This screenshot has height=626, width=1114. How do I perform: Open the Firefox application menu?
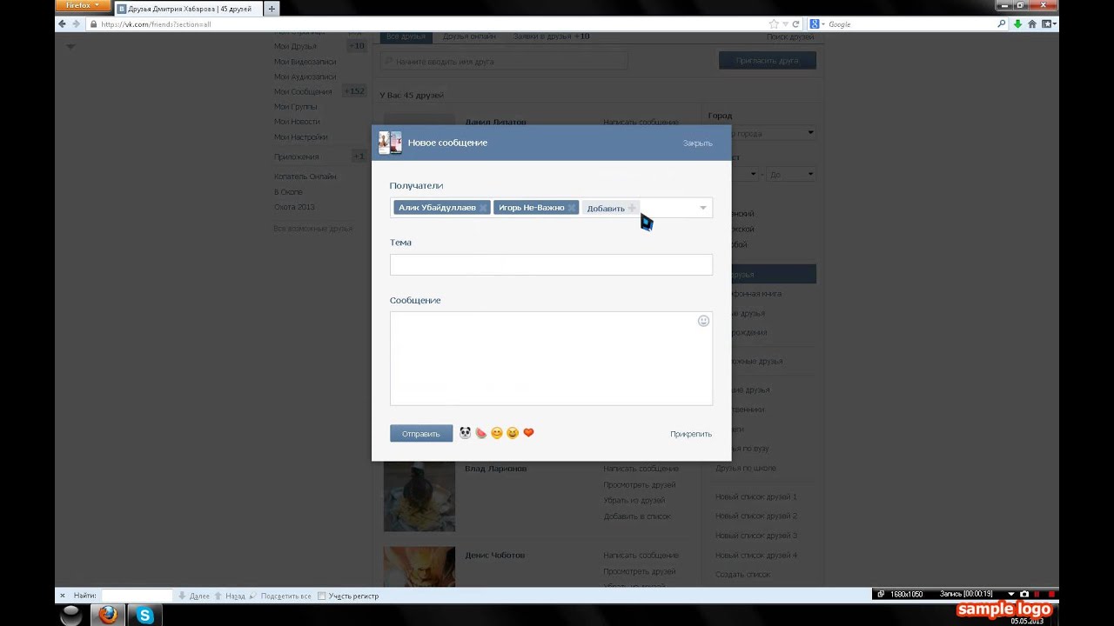(84, 5)
